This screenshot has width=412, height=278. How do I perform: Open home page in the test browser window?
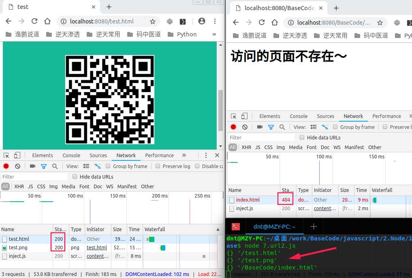(x=47, y=21)
